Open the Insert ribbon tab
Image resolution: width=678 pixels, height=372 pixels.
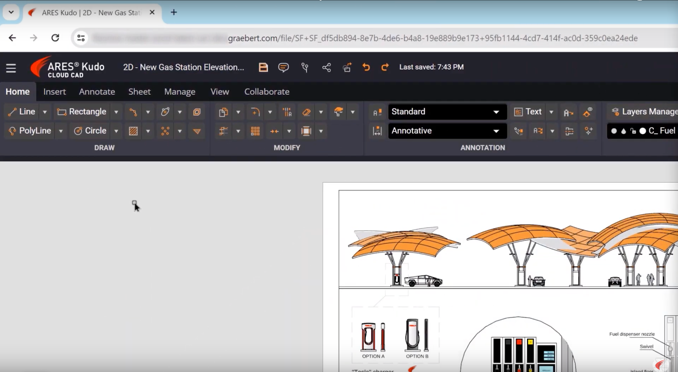point(55,92)
